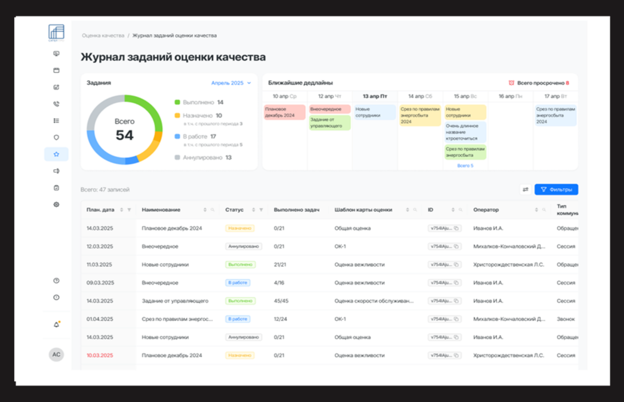
Task: Open the Всего 5 link under 15 апр
Action: pos(465,165)
